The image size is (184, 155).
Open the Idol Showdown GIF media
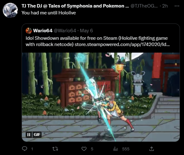tap(101, 97)
